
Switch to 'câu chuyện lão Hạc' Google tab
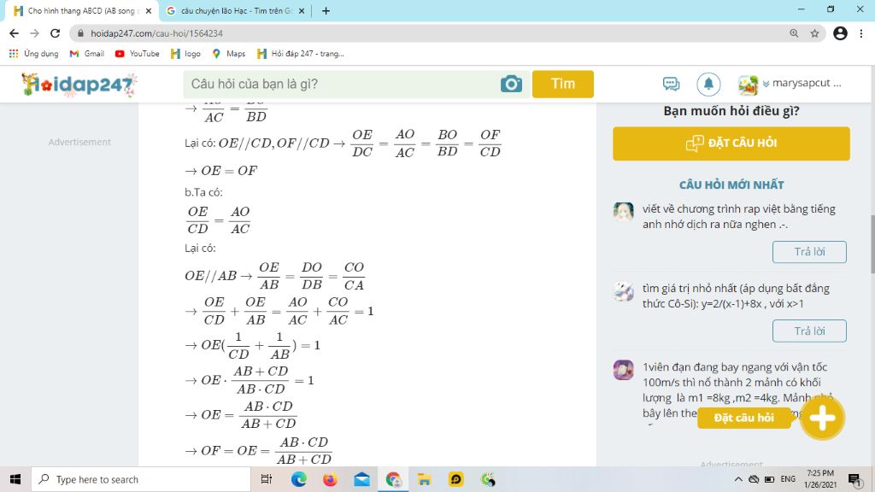click(236, 10)
